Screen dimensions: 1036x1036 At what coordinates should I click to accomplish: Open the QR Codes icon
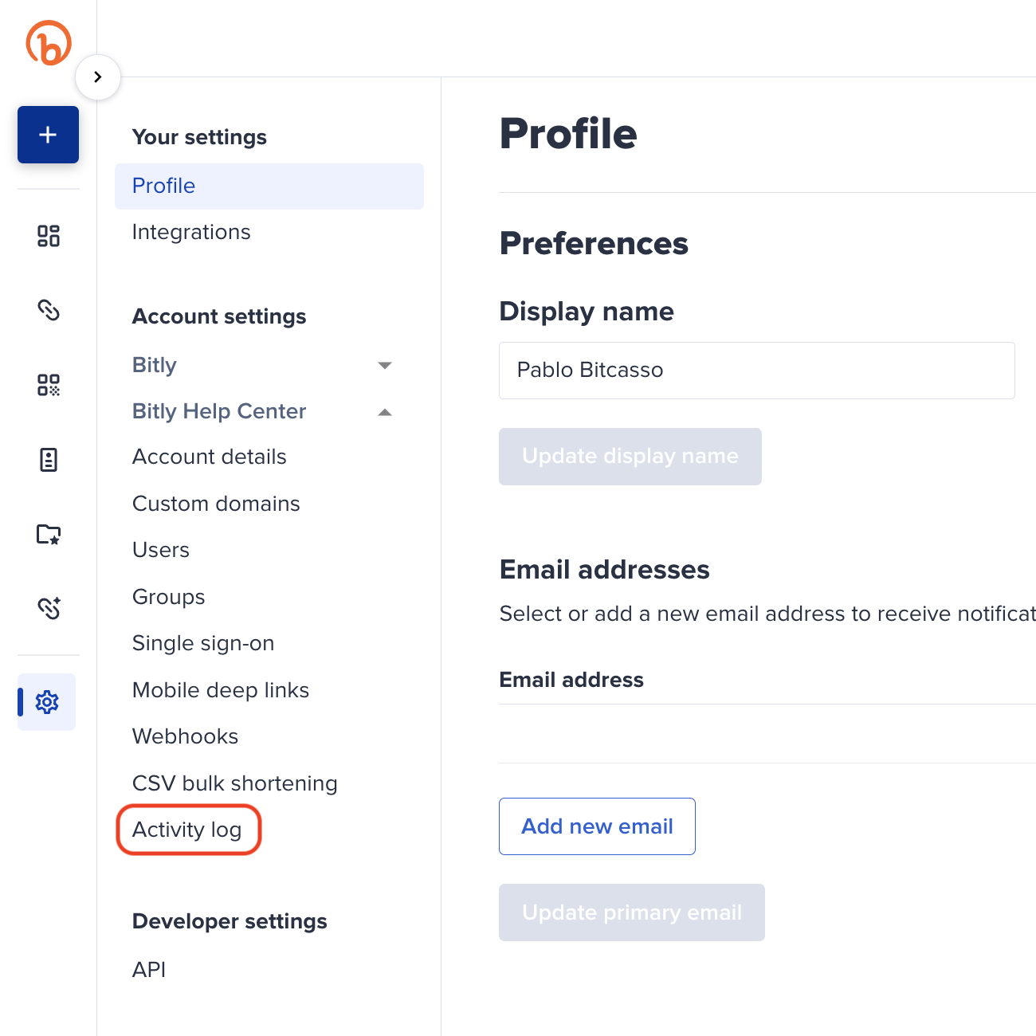(x=49, y=385)
